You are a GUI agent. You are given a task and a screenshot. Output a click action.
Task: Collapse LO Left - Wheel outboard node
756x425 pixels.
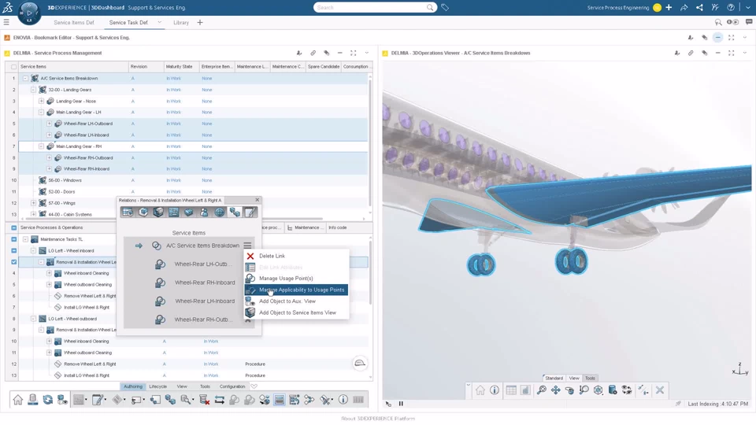coord(33,319)
